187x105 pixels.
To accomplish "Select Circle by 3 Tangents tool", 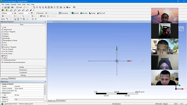I will [9, 47].
